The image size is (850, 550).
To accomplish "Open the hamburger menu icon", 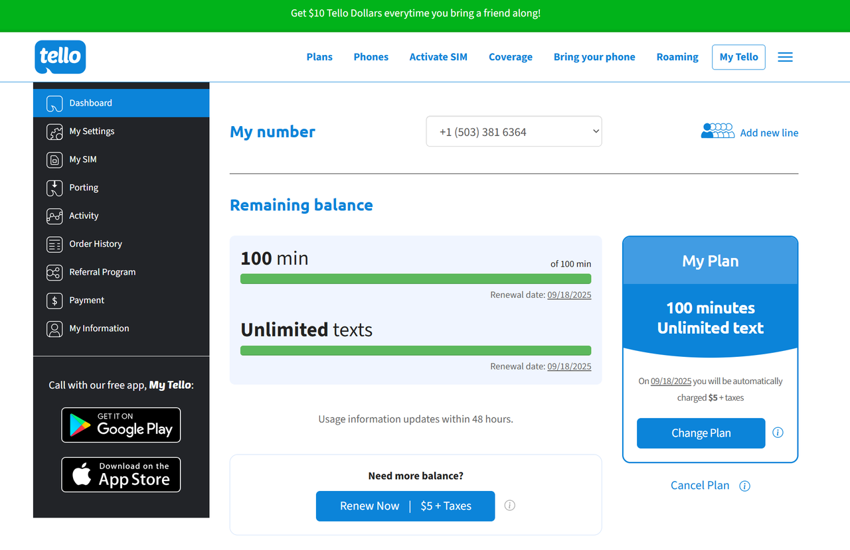I will 785,57.
